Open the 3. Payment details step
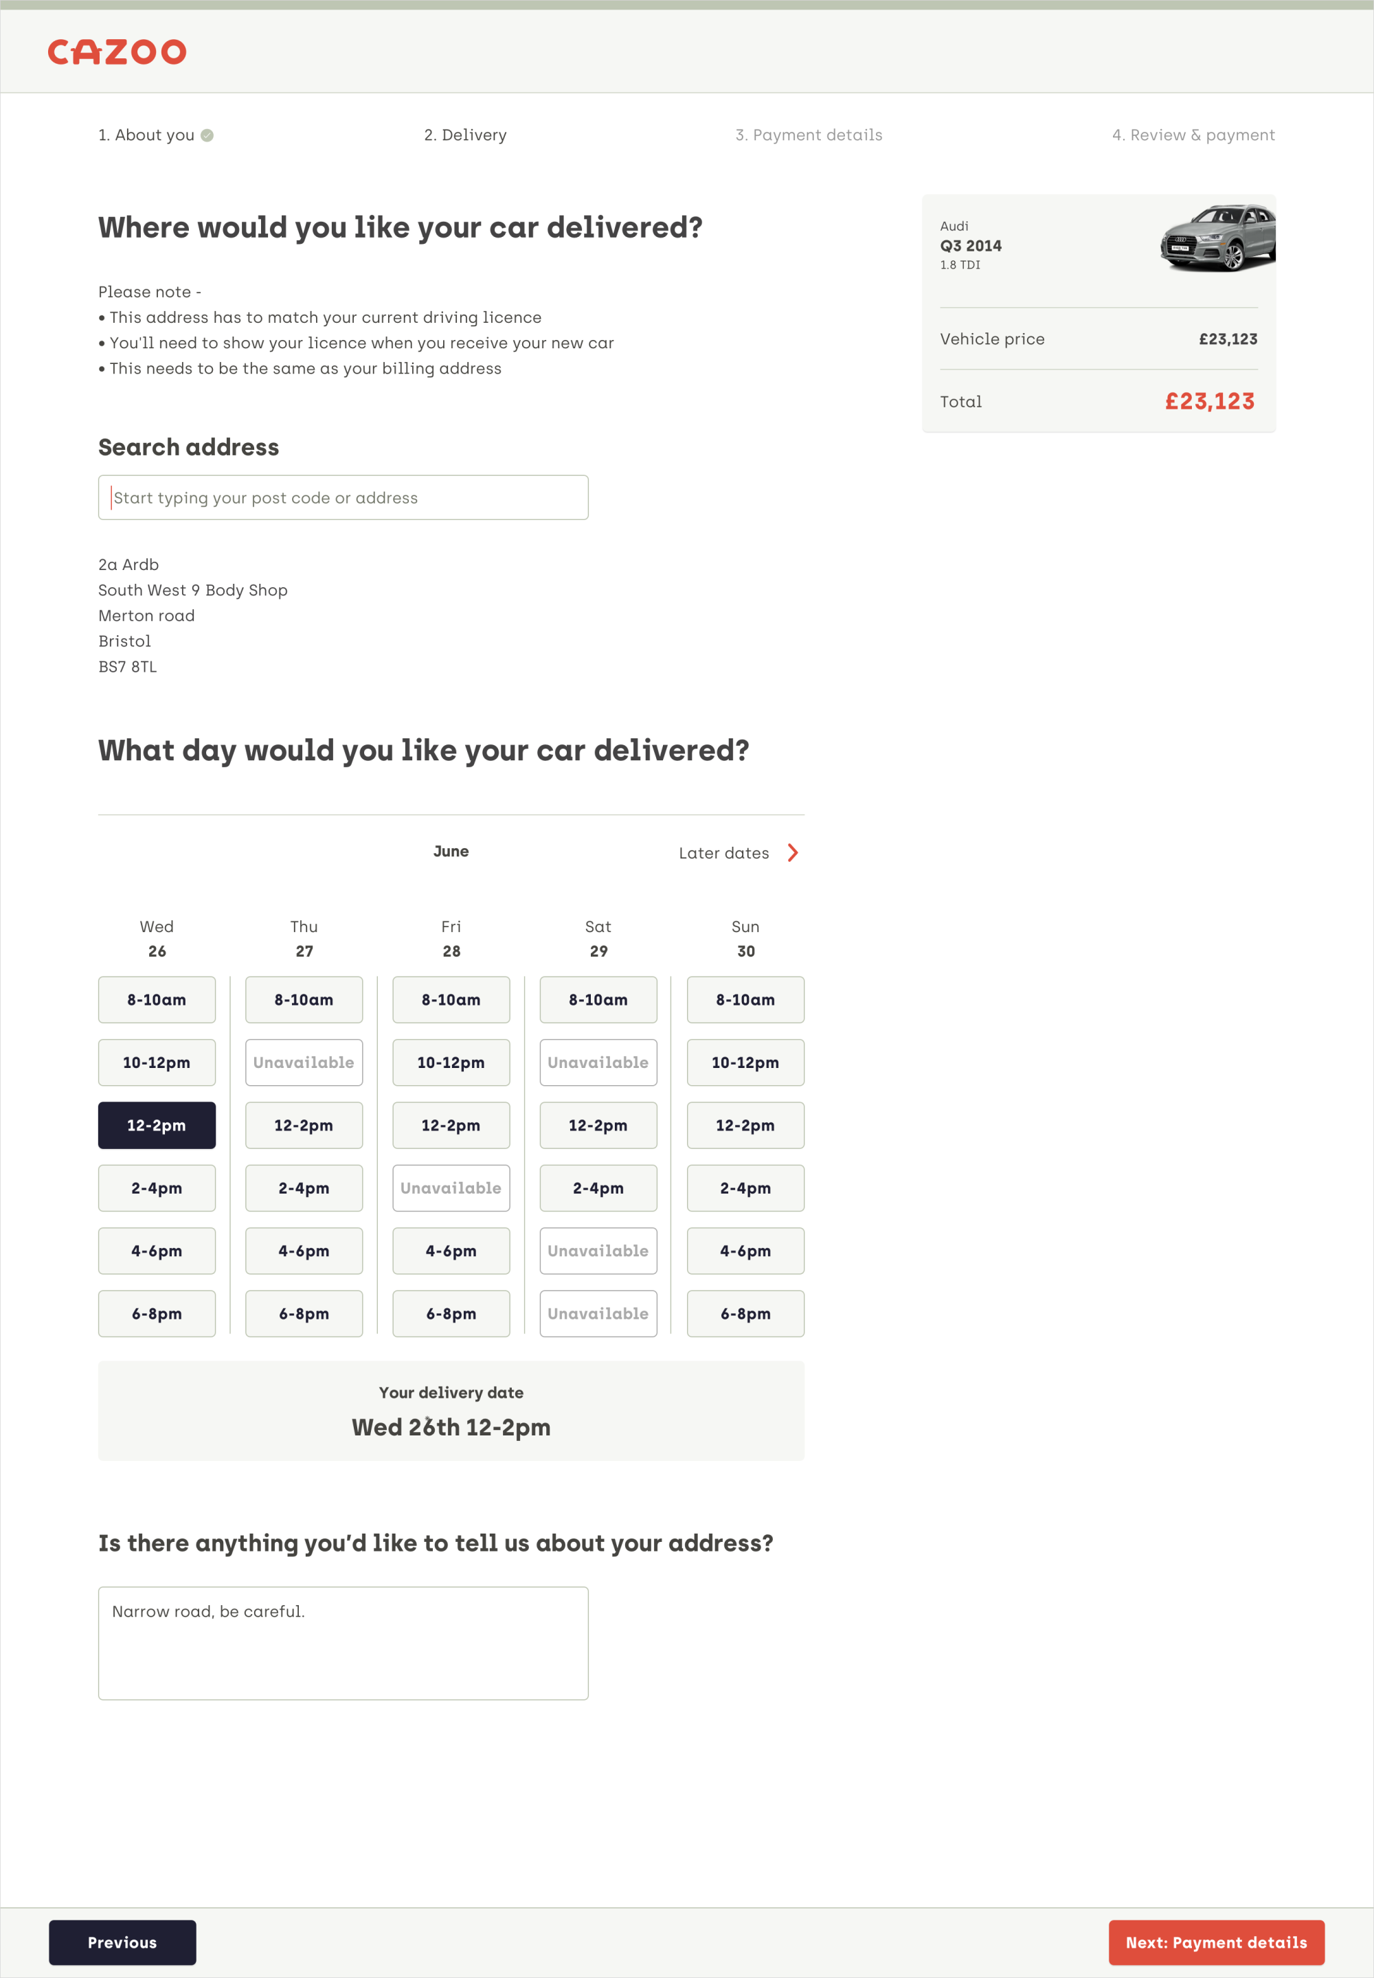The width and height of the screenshot is (1374, 1978). pyautogui.click(x=809, y=135)
